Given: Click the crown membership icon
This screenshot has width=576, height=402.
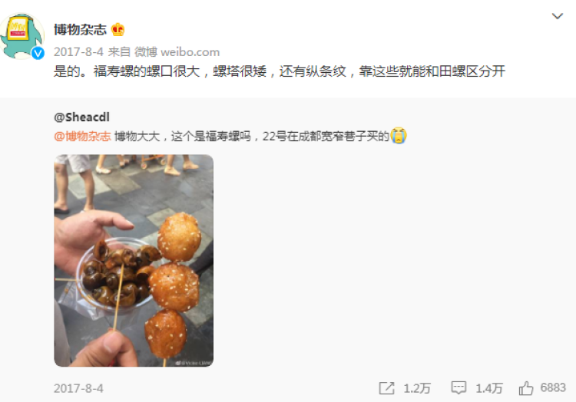Looking at the screenshot, I should pyautogui.click(x=118, y=29).
